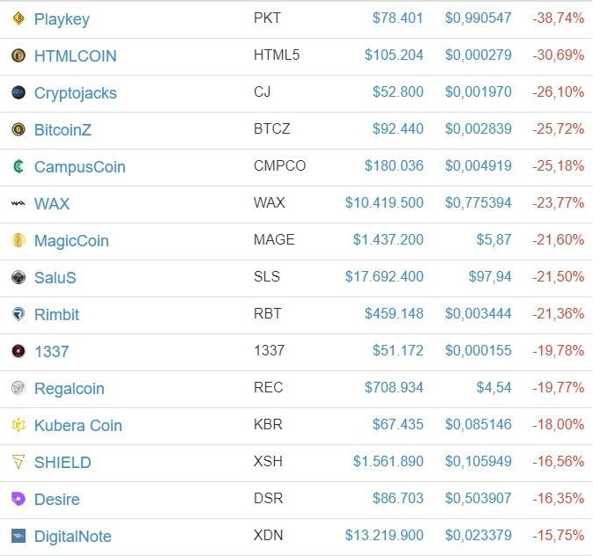Click the HTMLCOIN logo icon
The image size is (593, 556).
(19, 55)
